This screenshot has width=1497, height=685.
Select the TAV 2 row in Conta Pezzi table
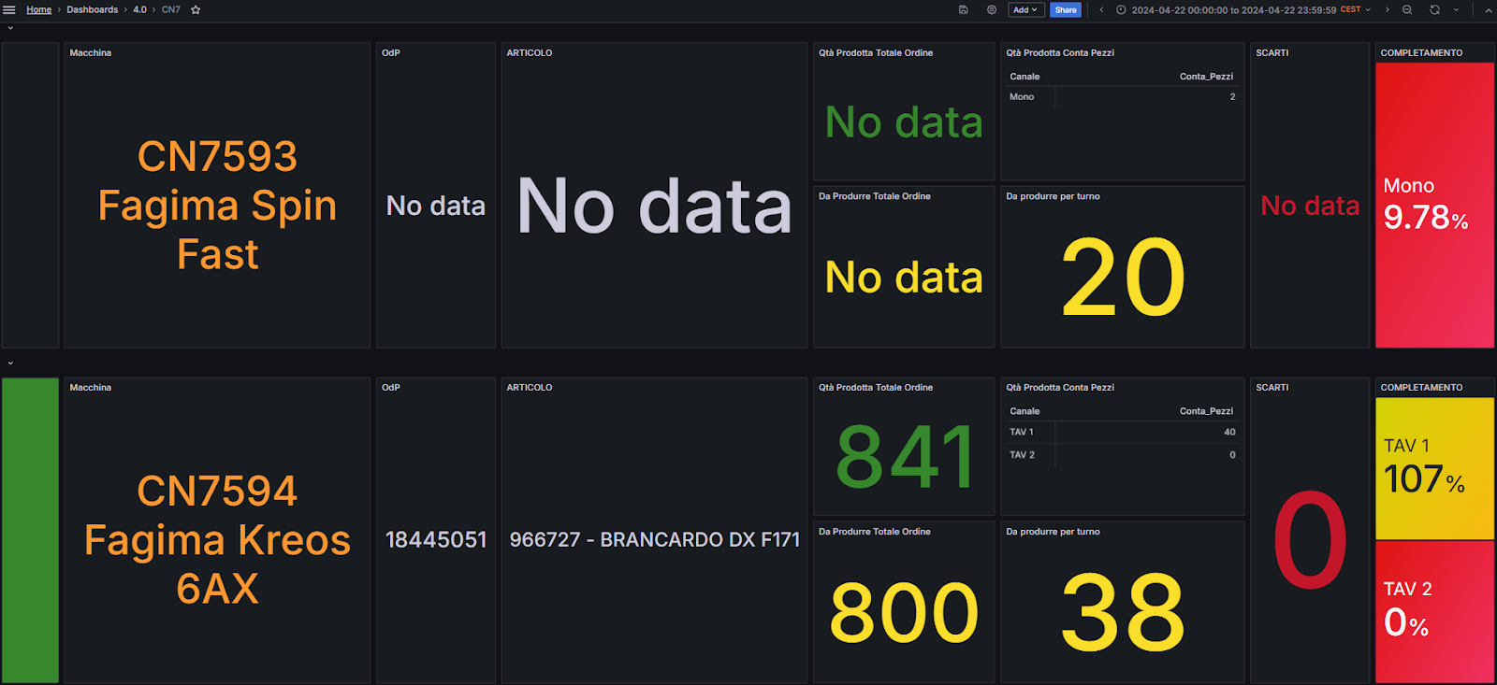(x=1122, y=455)
